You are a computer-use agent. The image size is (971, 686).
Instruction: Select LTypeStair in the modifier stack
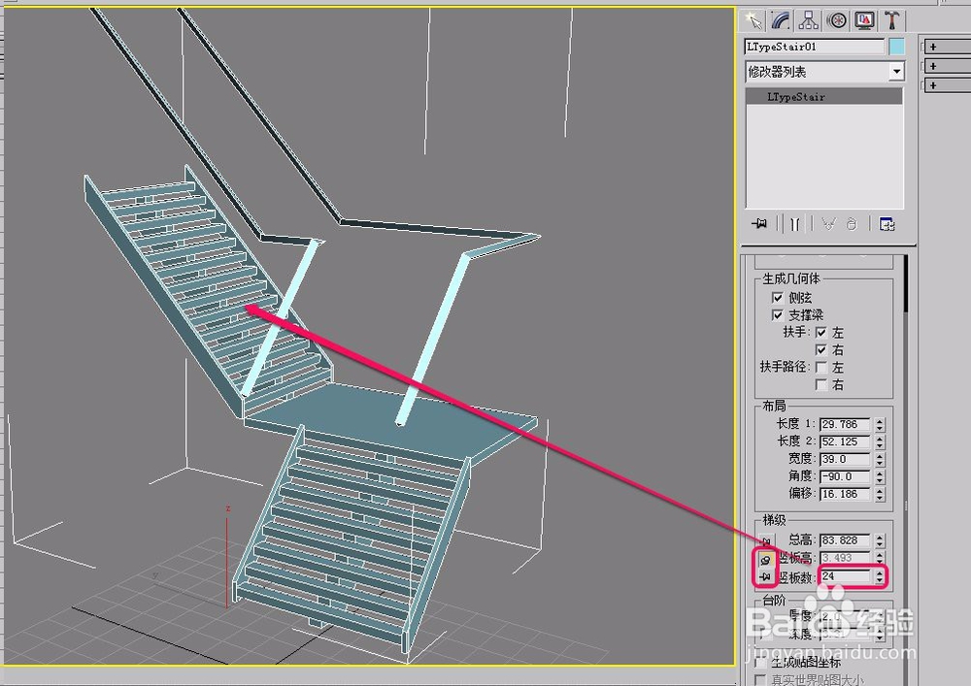[x=823, y=96]
